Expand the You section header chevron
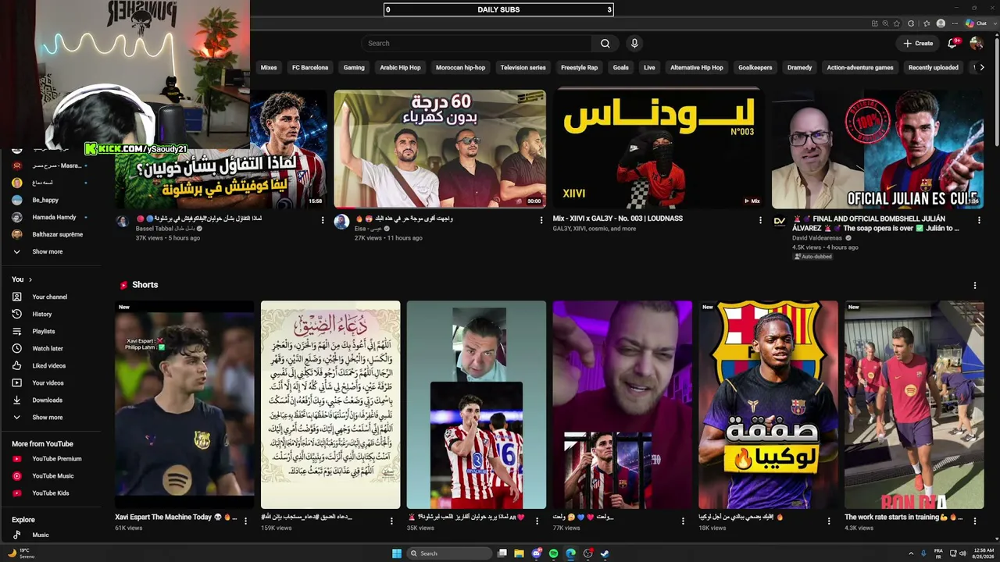The width and height of the screenshot is (1000, 562). click(x=30, y=279)
